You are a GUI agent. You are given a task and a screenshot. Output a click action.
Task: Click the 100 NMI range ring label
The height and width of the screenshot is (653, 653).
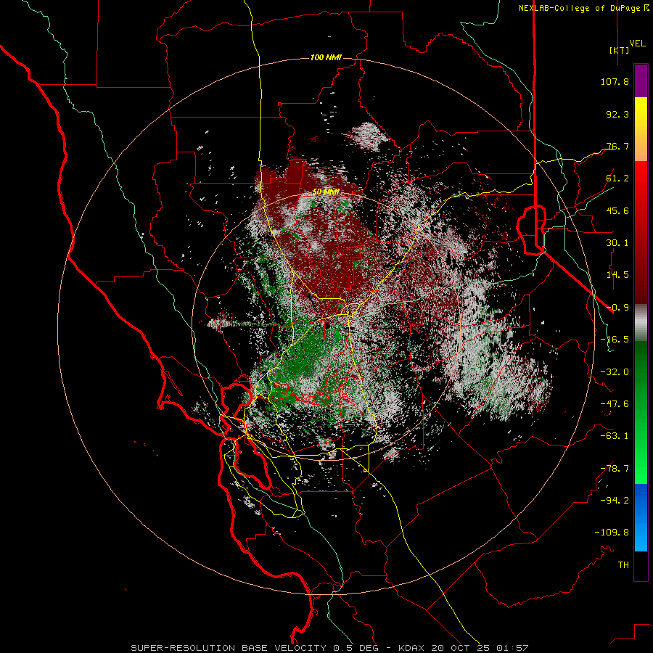coord(326,57)
